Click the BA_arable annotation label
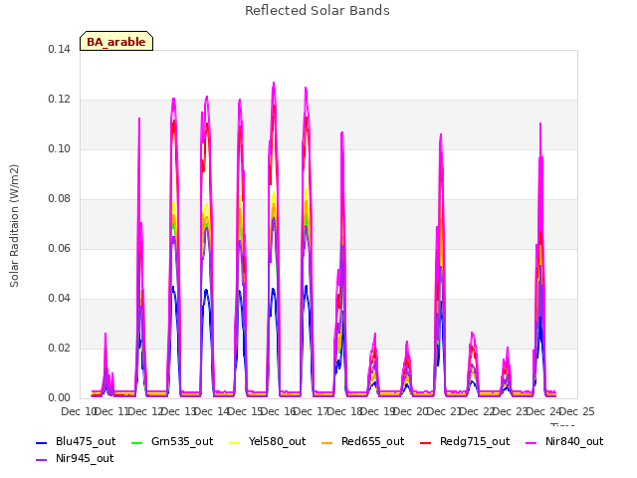The width and height of the screenshot is (637, 478). 116,41
